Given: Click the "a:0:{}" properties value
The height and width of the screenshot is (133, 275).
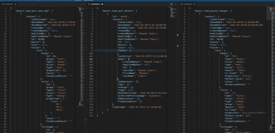Looking at the screenshot, I should pos(247,76).
